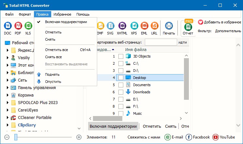Open the Печать printer icon
Viewport: 243px width, 144px height.
(x=169, y=26)
